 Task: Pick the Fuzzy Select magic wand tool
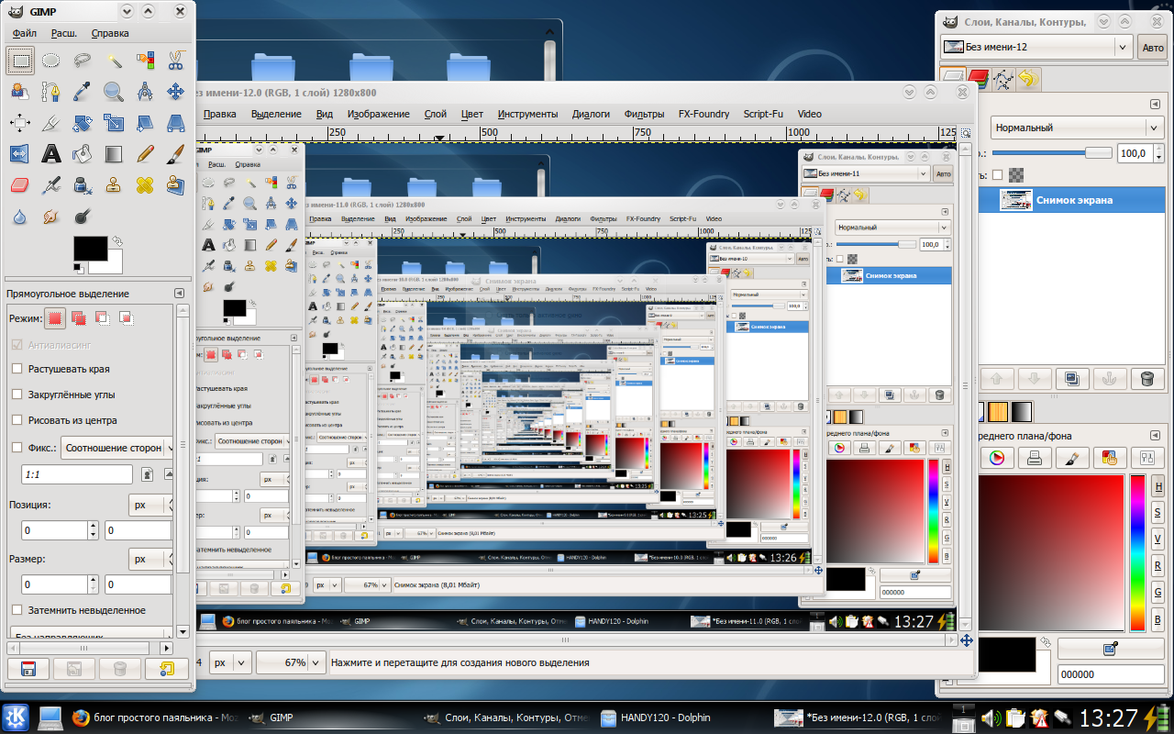pos(114,61)
